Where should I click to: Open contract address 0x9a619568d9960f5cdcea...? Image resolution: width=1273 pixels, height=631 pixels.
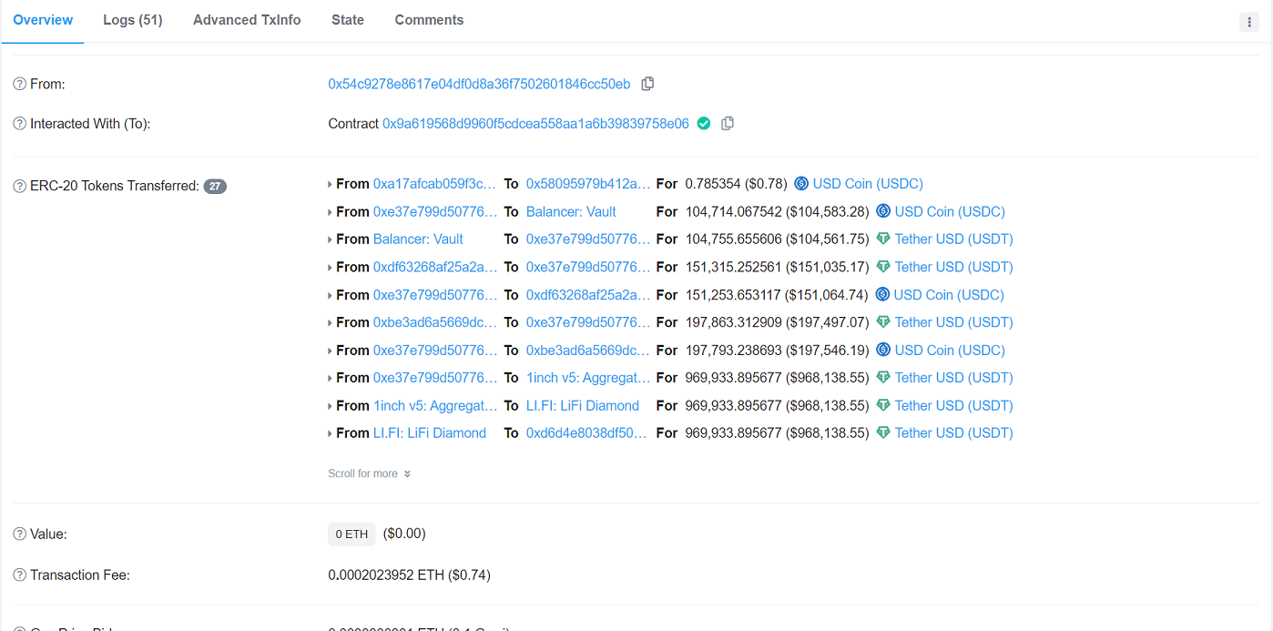pyautogui.click(x=535, y=124)
